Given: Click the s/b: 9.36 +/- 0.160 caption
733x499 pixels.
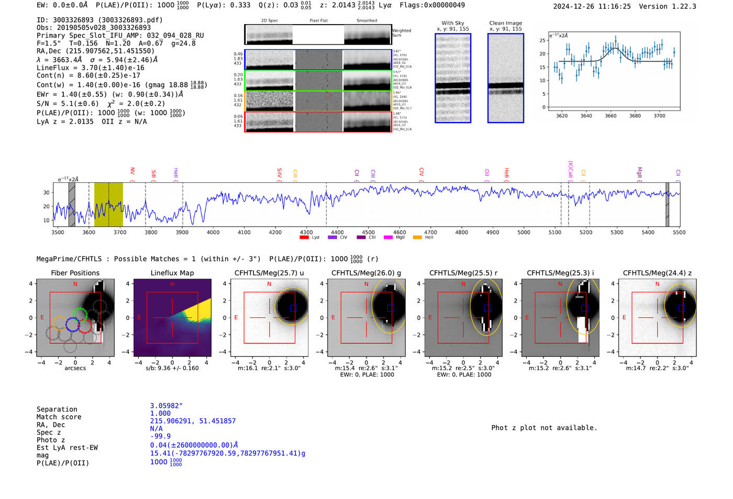Looking at the screenshot, I should (172, 368).
